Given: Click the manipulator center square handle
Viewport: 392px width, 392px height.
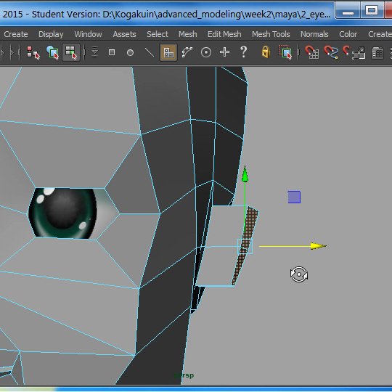Looking at the screenshot, I should click(x=245, y=247).
